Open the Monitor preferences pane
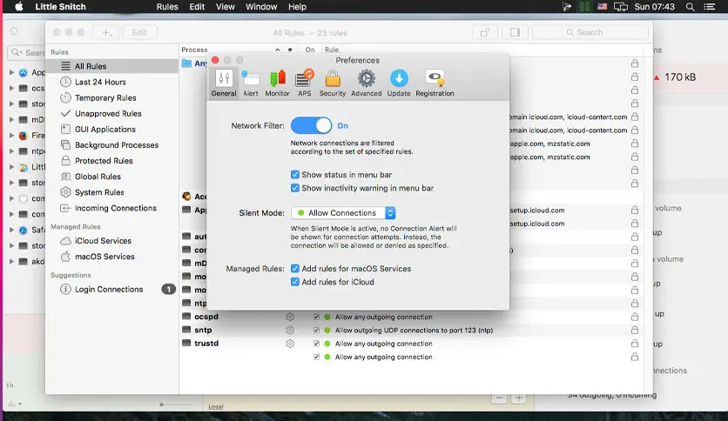The image size is (728, 421). click(277, 84)
